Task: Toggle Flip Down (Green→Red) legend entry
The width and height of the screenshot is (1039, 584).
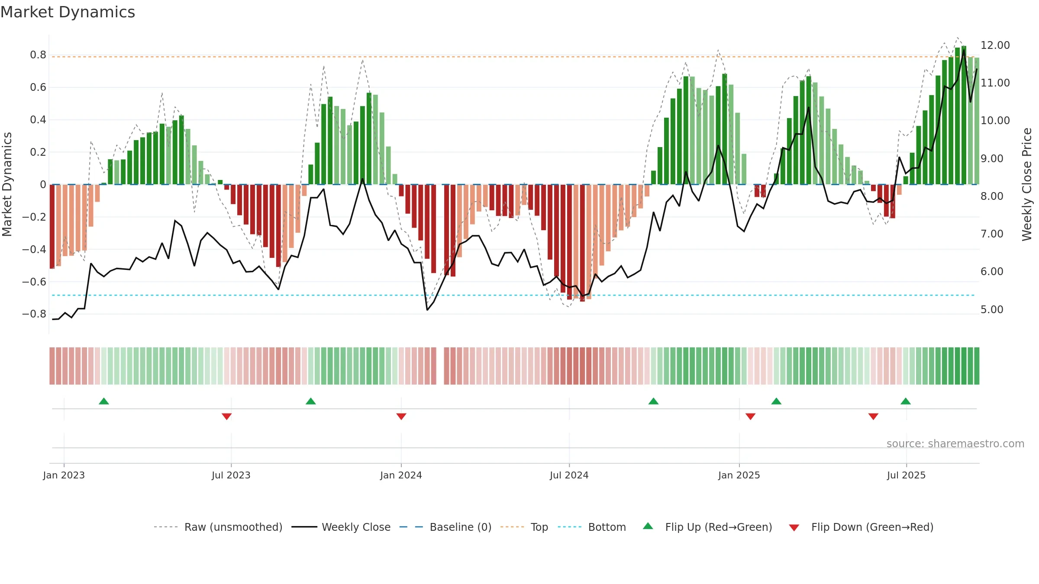Action: [x=861, y=527]
